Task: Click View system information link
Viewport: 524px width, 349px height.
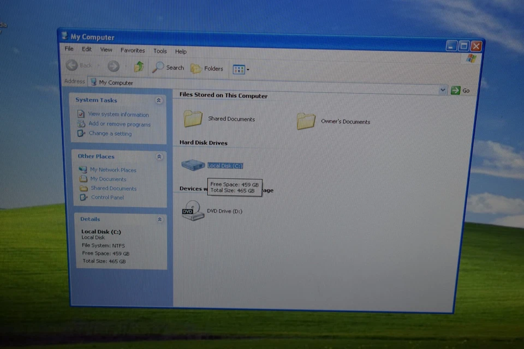Action: pos(118,115)
